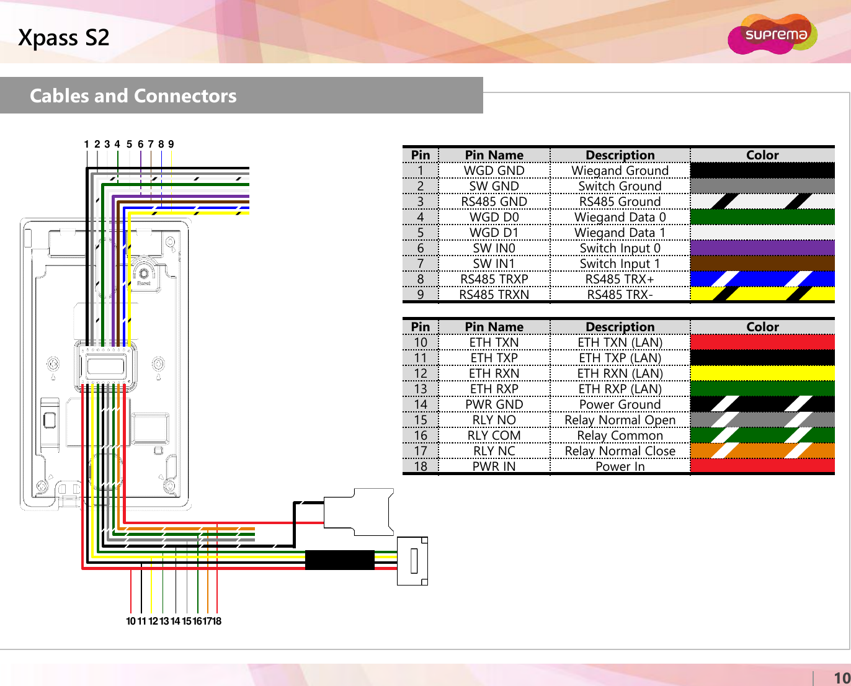
Task: Click the 'Switch Ground' description cell
Action: click(620, 186)
